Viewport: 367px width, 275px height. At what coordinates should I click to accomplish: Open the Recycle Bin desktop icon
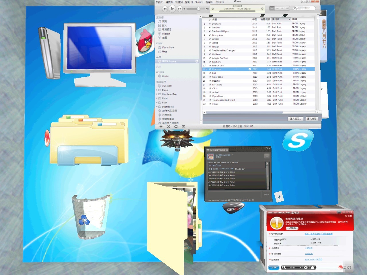[91, 217]
